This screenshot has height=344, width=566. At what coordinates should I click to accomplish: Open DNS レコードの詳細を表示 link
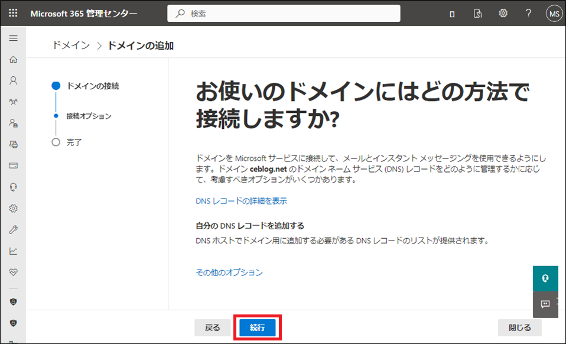[241, 201]
